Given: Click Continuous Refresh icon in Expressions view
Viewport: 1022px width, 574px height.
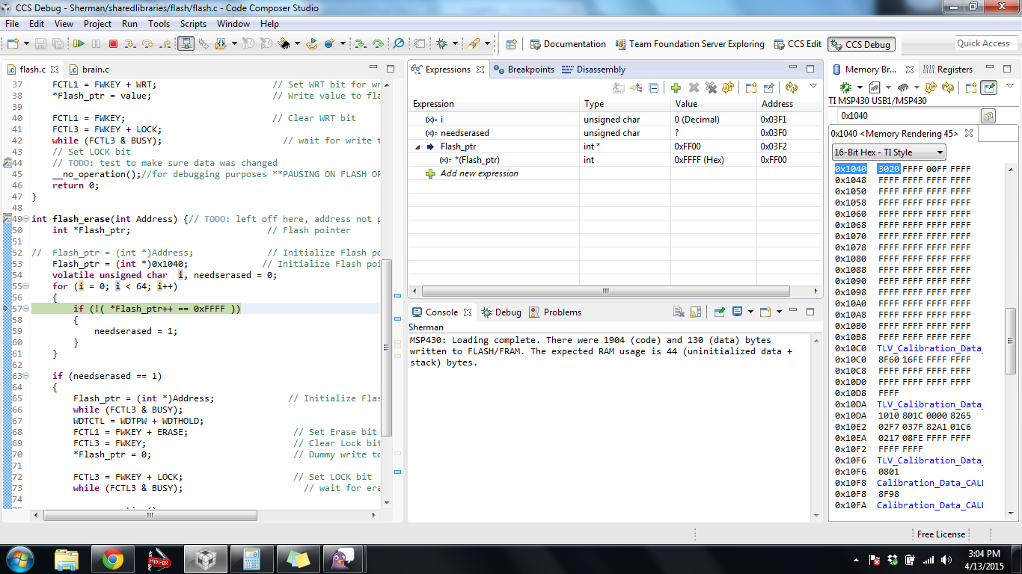Looking at the screenshot, I should tap(792, 87).
